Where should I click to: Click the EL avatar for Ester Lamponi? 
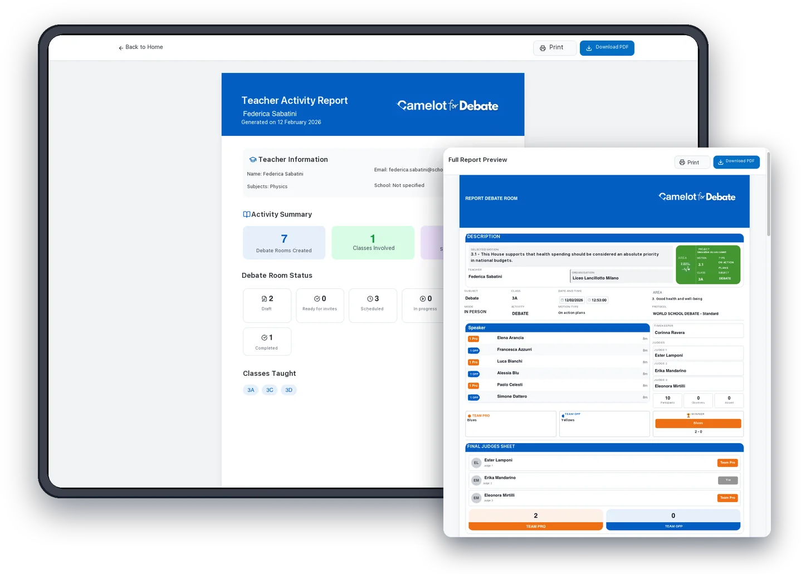point(476,463)
